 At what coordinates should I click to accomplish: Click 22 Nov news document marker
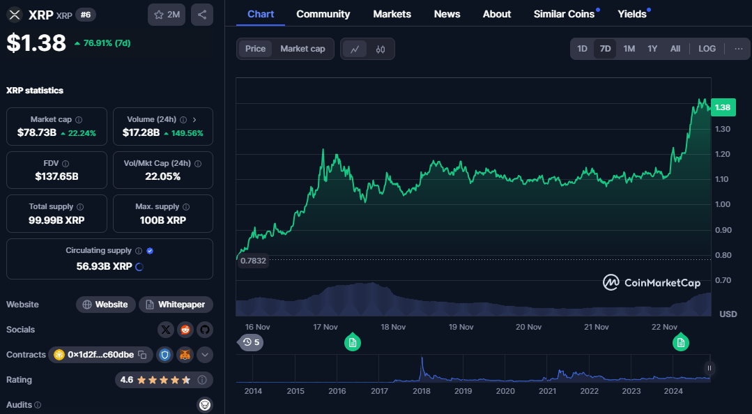[680, 342]
